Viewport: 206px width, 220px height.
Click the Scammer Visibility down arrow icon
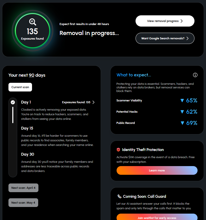[x=182, y=100]
